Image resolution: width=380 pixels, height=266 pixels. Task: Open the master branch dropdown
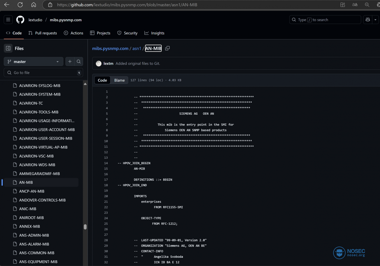[x=33, y=61]
